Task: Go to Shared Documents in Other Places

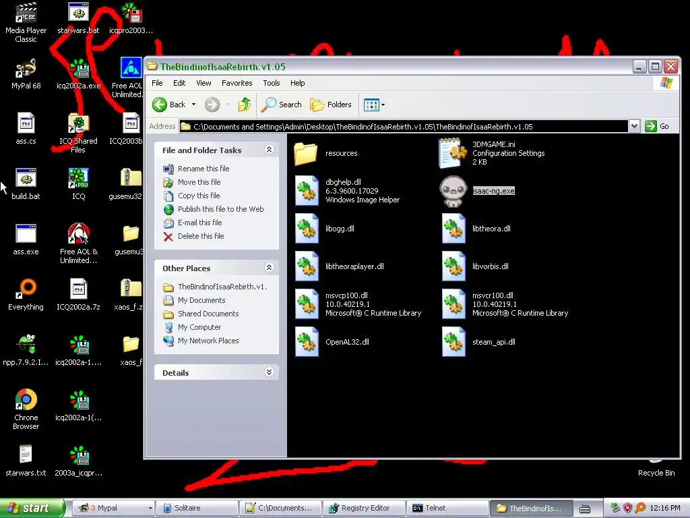Action: click(208, 314)
